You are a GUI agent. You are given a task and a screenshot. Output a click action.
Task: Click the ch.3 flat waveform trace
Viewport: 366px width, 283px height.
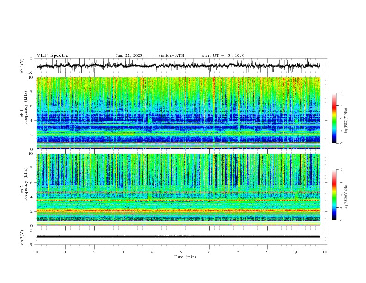pos(178,237)
